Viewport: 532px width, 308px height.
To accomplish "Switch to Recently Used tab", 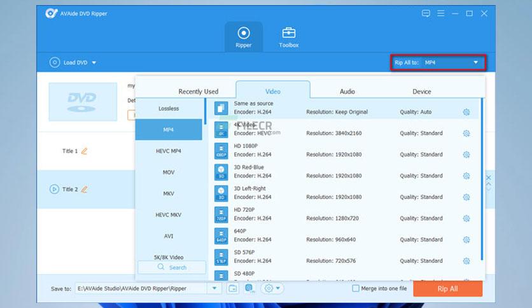I will [198, 92].
